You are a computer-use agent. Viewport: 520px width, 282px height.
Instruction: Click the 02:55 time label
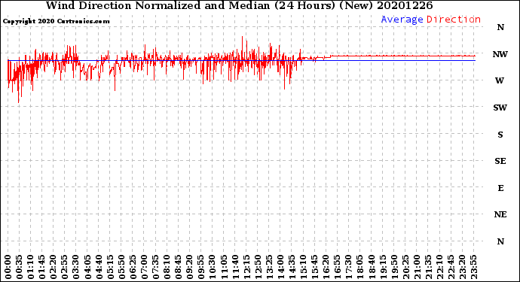click(65, 267)
